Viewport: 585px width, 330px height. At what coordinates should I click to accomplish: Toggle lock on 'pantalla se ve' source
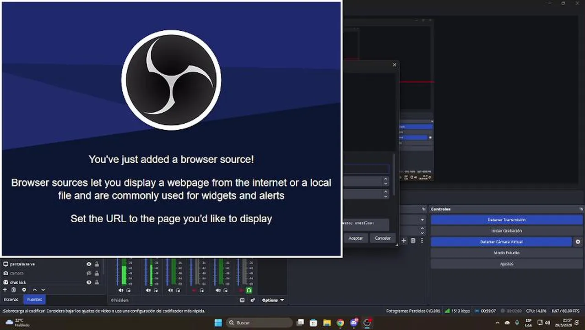(x=97, y=264)
